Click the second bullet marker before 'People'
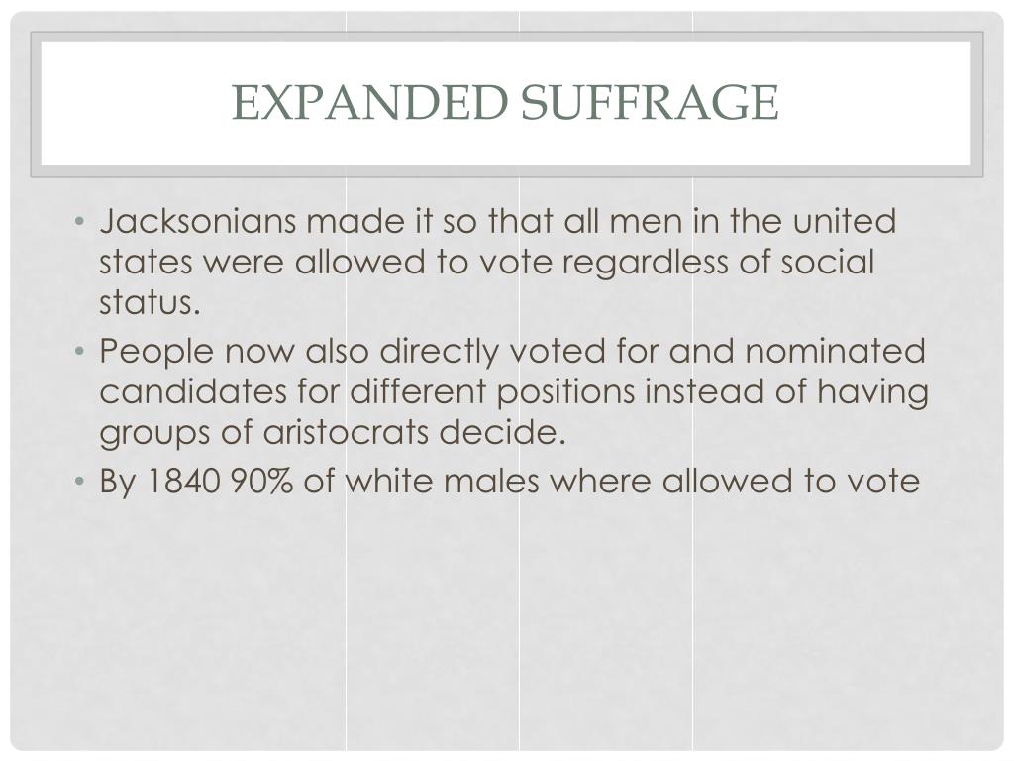 (x=79, y=352)
